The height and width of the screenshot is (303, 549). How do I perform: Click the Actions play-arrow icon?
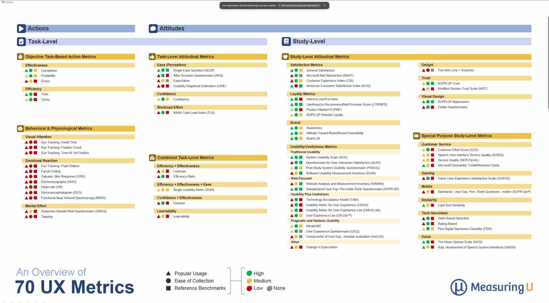pyautogui.click(x=21, y=28)
